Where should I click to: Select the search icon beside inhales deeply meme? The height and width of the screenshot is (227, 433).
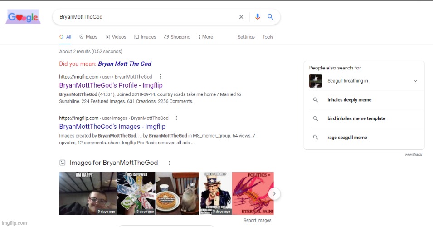point(316,100)
